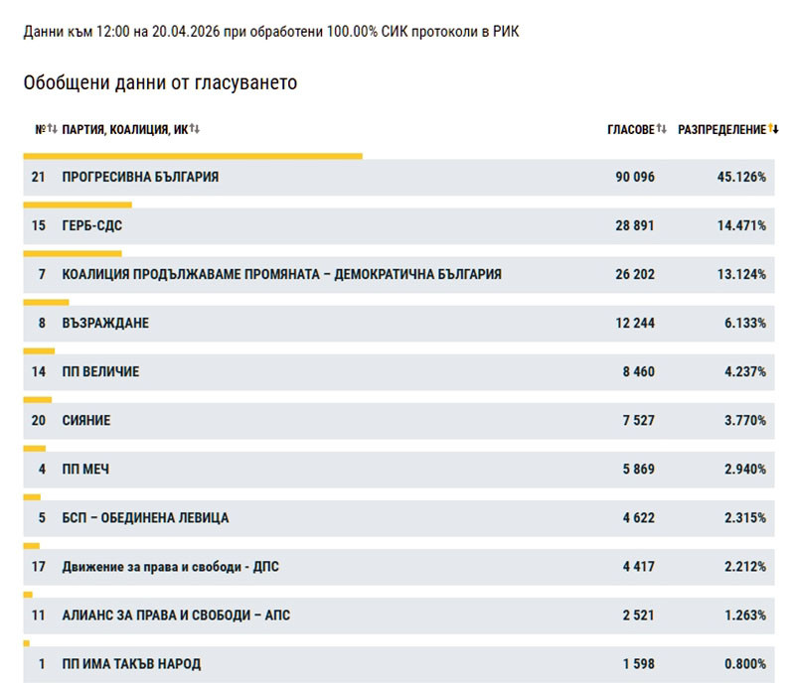This screenshot has width=795, height=688.
Task: Click the yellow bar above ГЕРБ-СДС
Action: coord(78,205)
